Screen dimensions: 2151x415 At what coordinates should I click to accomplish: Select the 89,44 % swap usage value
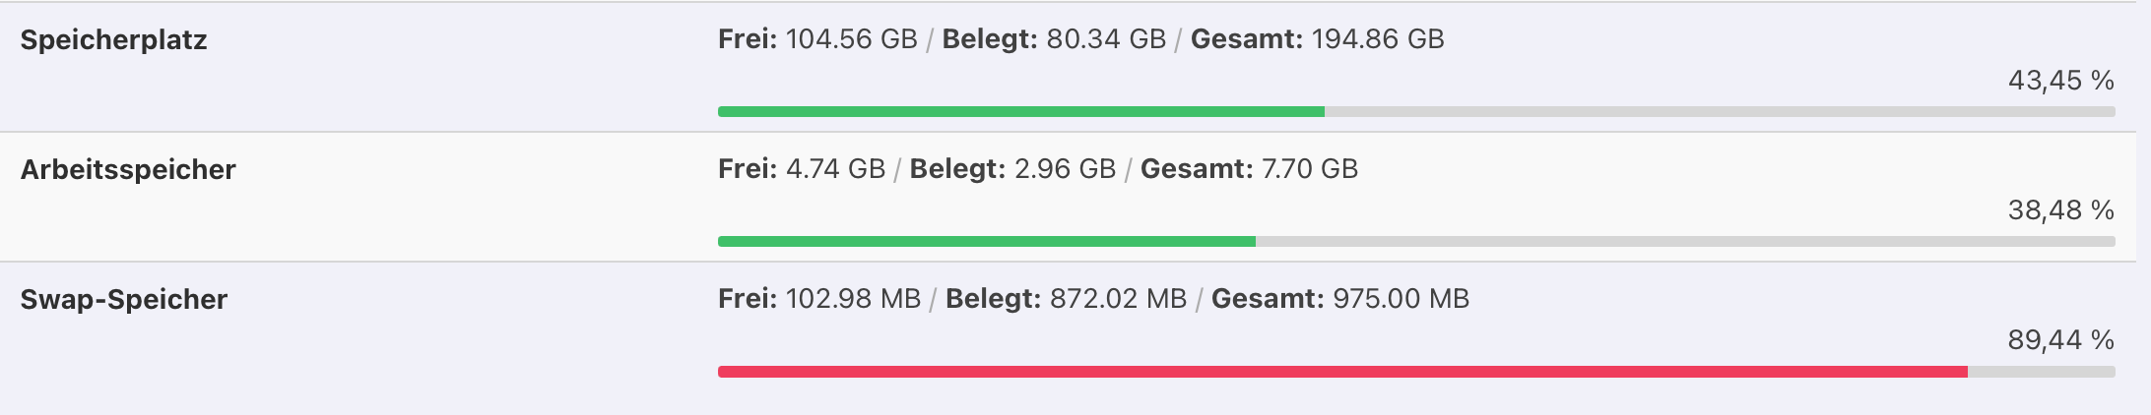click(2060, 340)
